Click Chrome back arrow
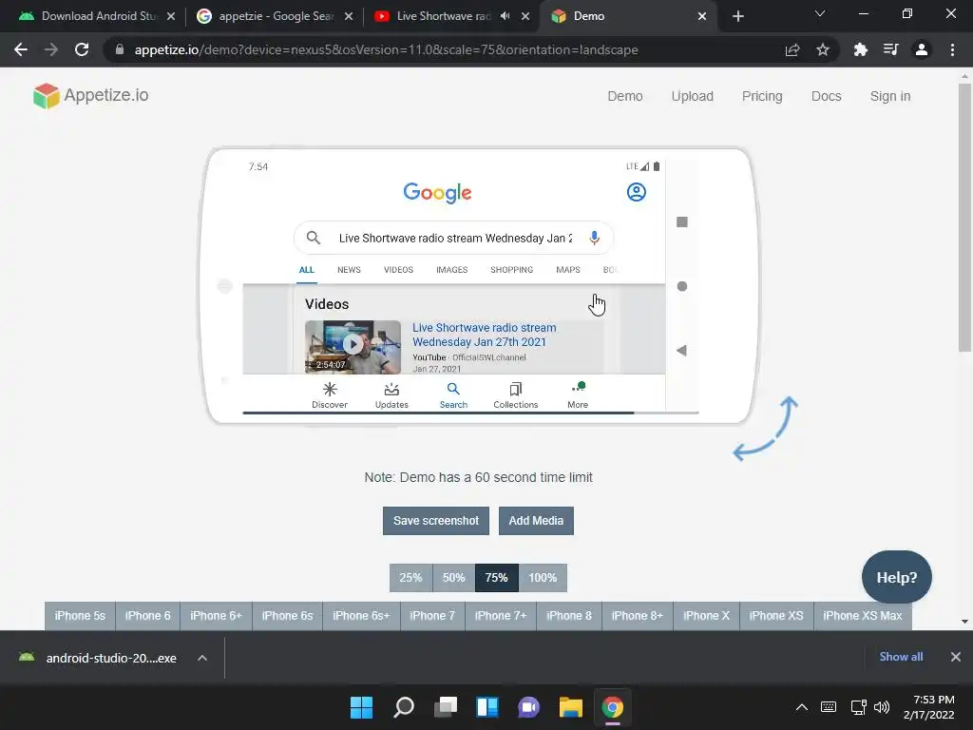Screen dimensions: 973x730 21,49
